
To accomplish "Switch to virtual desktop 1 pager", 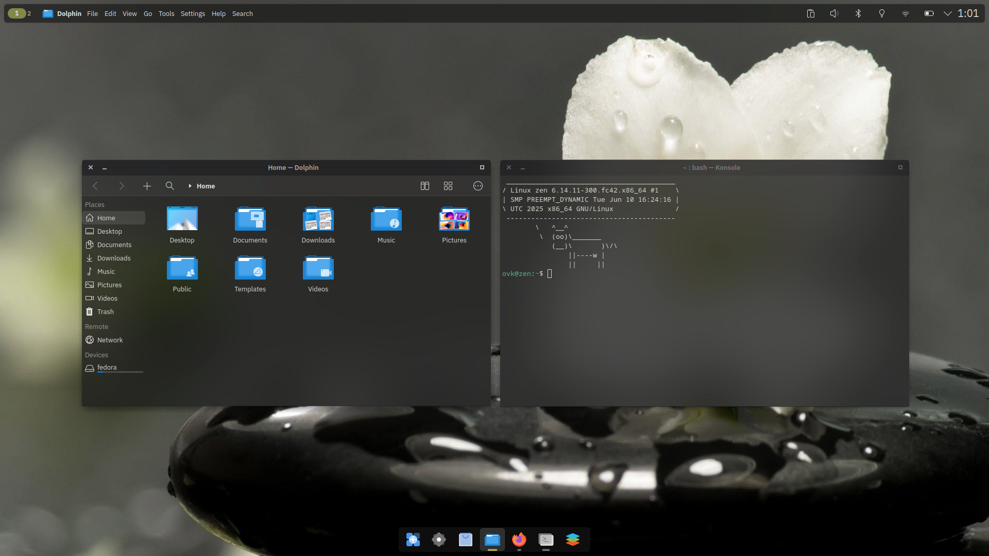I will pos(16,13).
